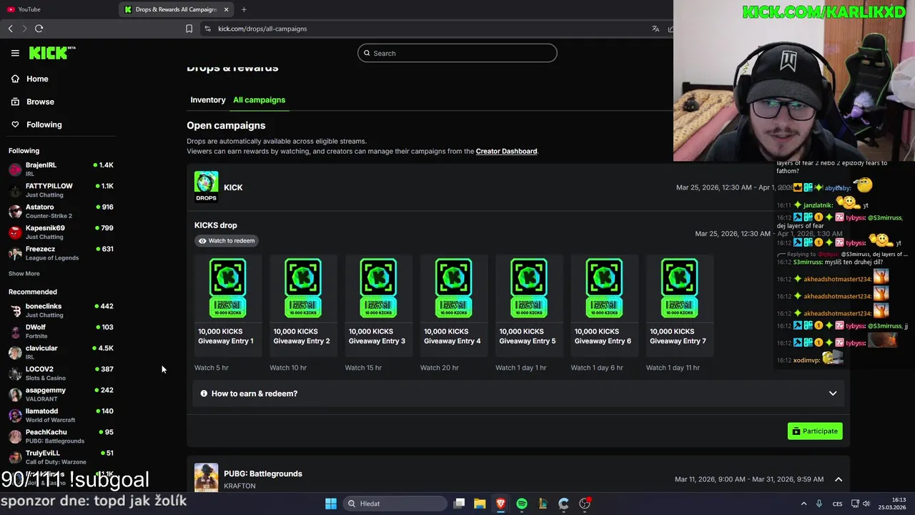
Task: Click the KICK Drops campaign logo
Action: [x=206, y=187]
